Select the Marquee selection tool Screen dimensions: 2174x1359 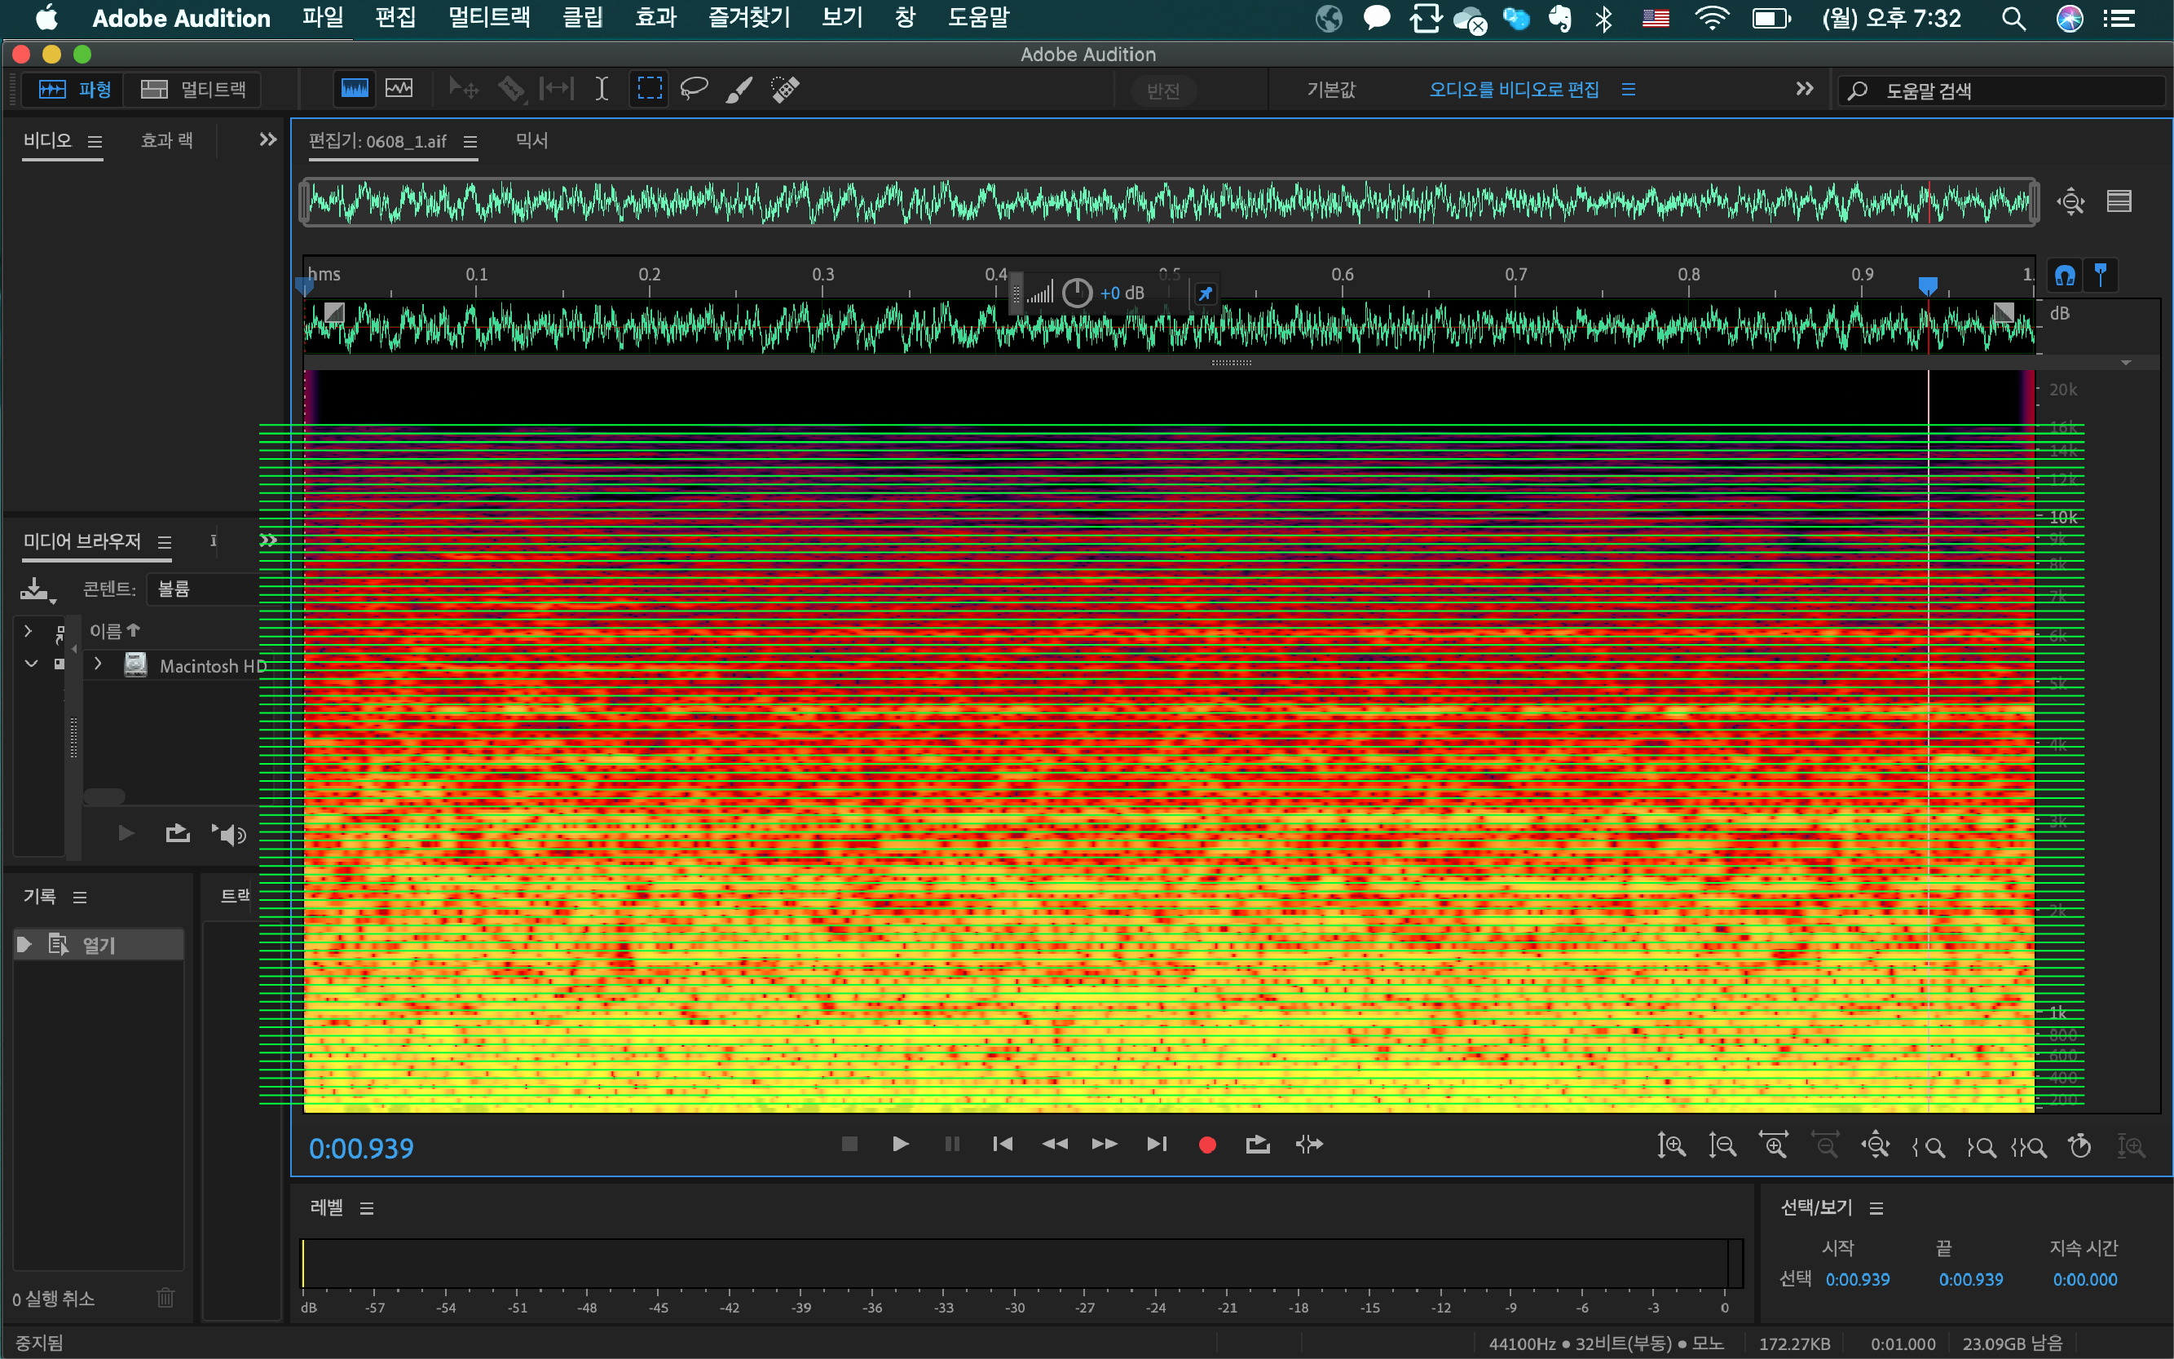coord(649,89)
